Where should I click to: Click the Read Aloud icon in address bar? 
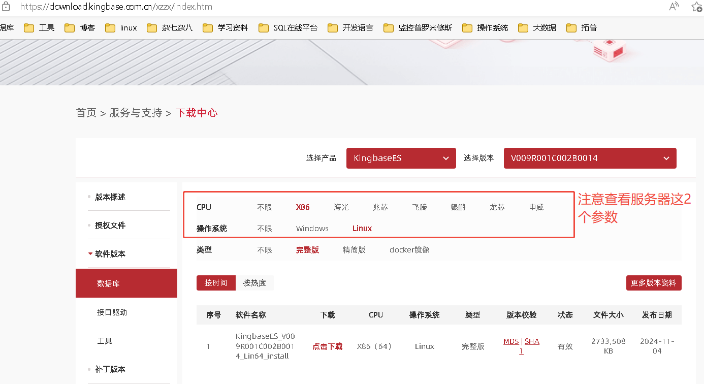[674, 7]
